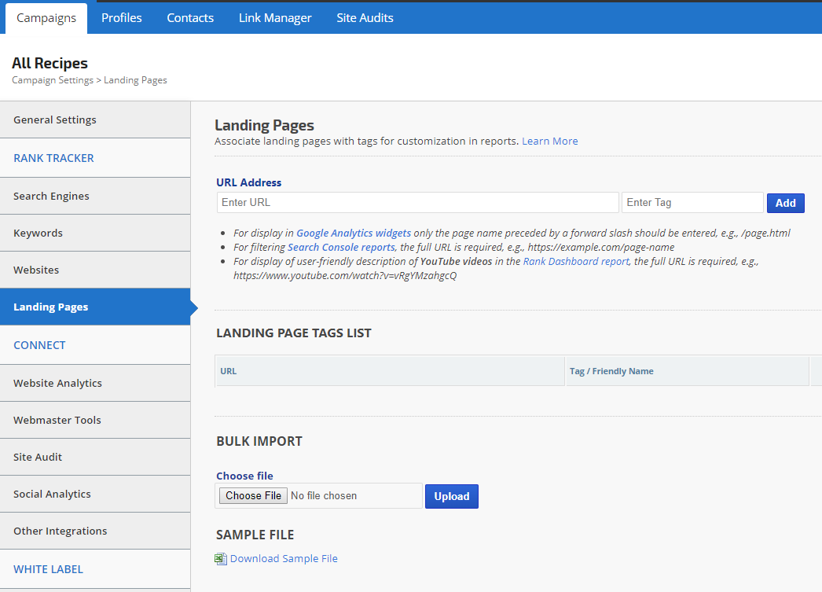
Task: Open General Settings in the sidebar
Action: pyautogui.click(x=55, y=120)
